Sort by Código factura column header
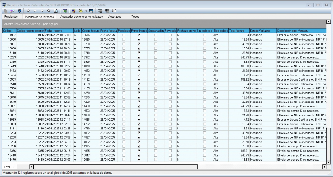The height and width of the screenshot is (177, 333). (91, 31)
